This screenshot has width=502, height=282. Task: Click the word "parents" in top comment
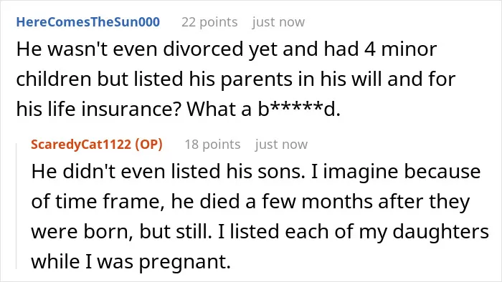(x=257, y=80)
